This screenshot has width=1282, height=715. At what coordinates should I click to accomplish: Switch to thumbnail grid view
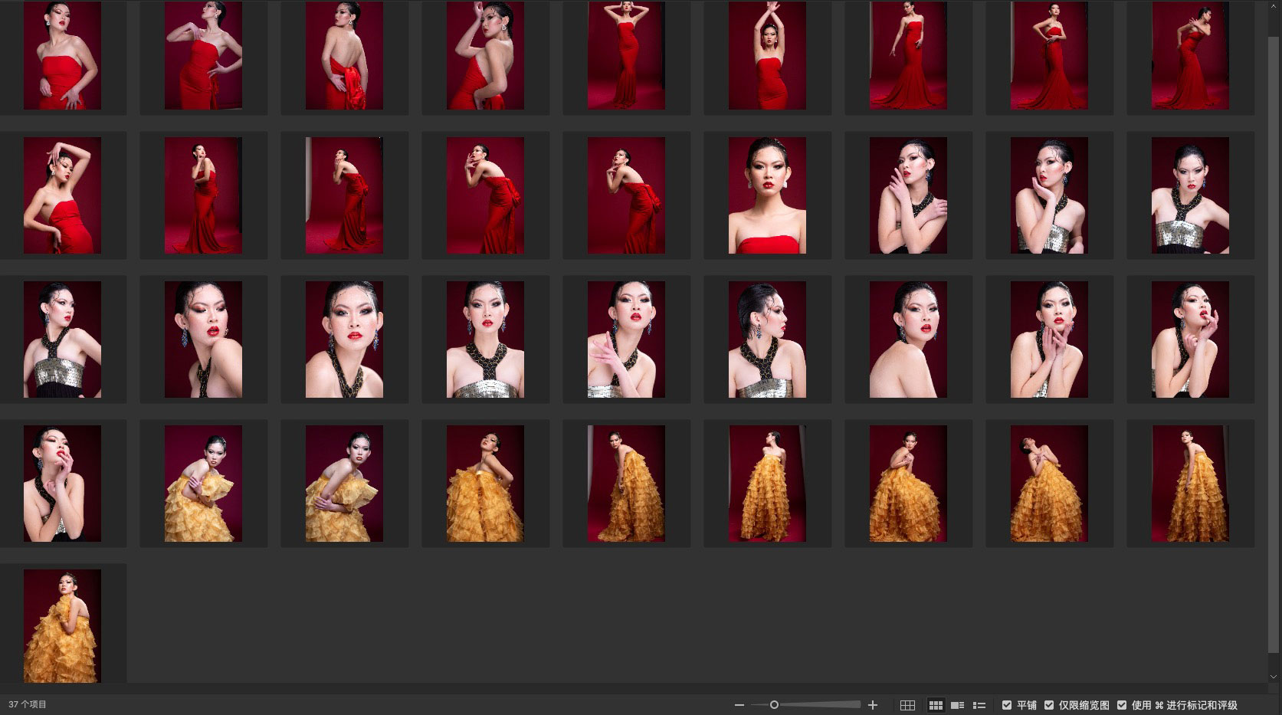point(936,705)
